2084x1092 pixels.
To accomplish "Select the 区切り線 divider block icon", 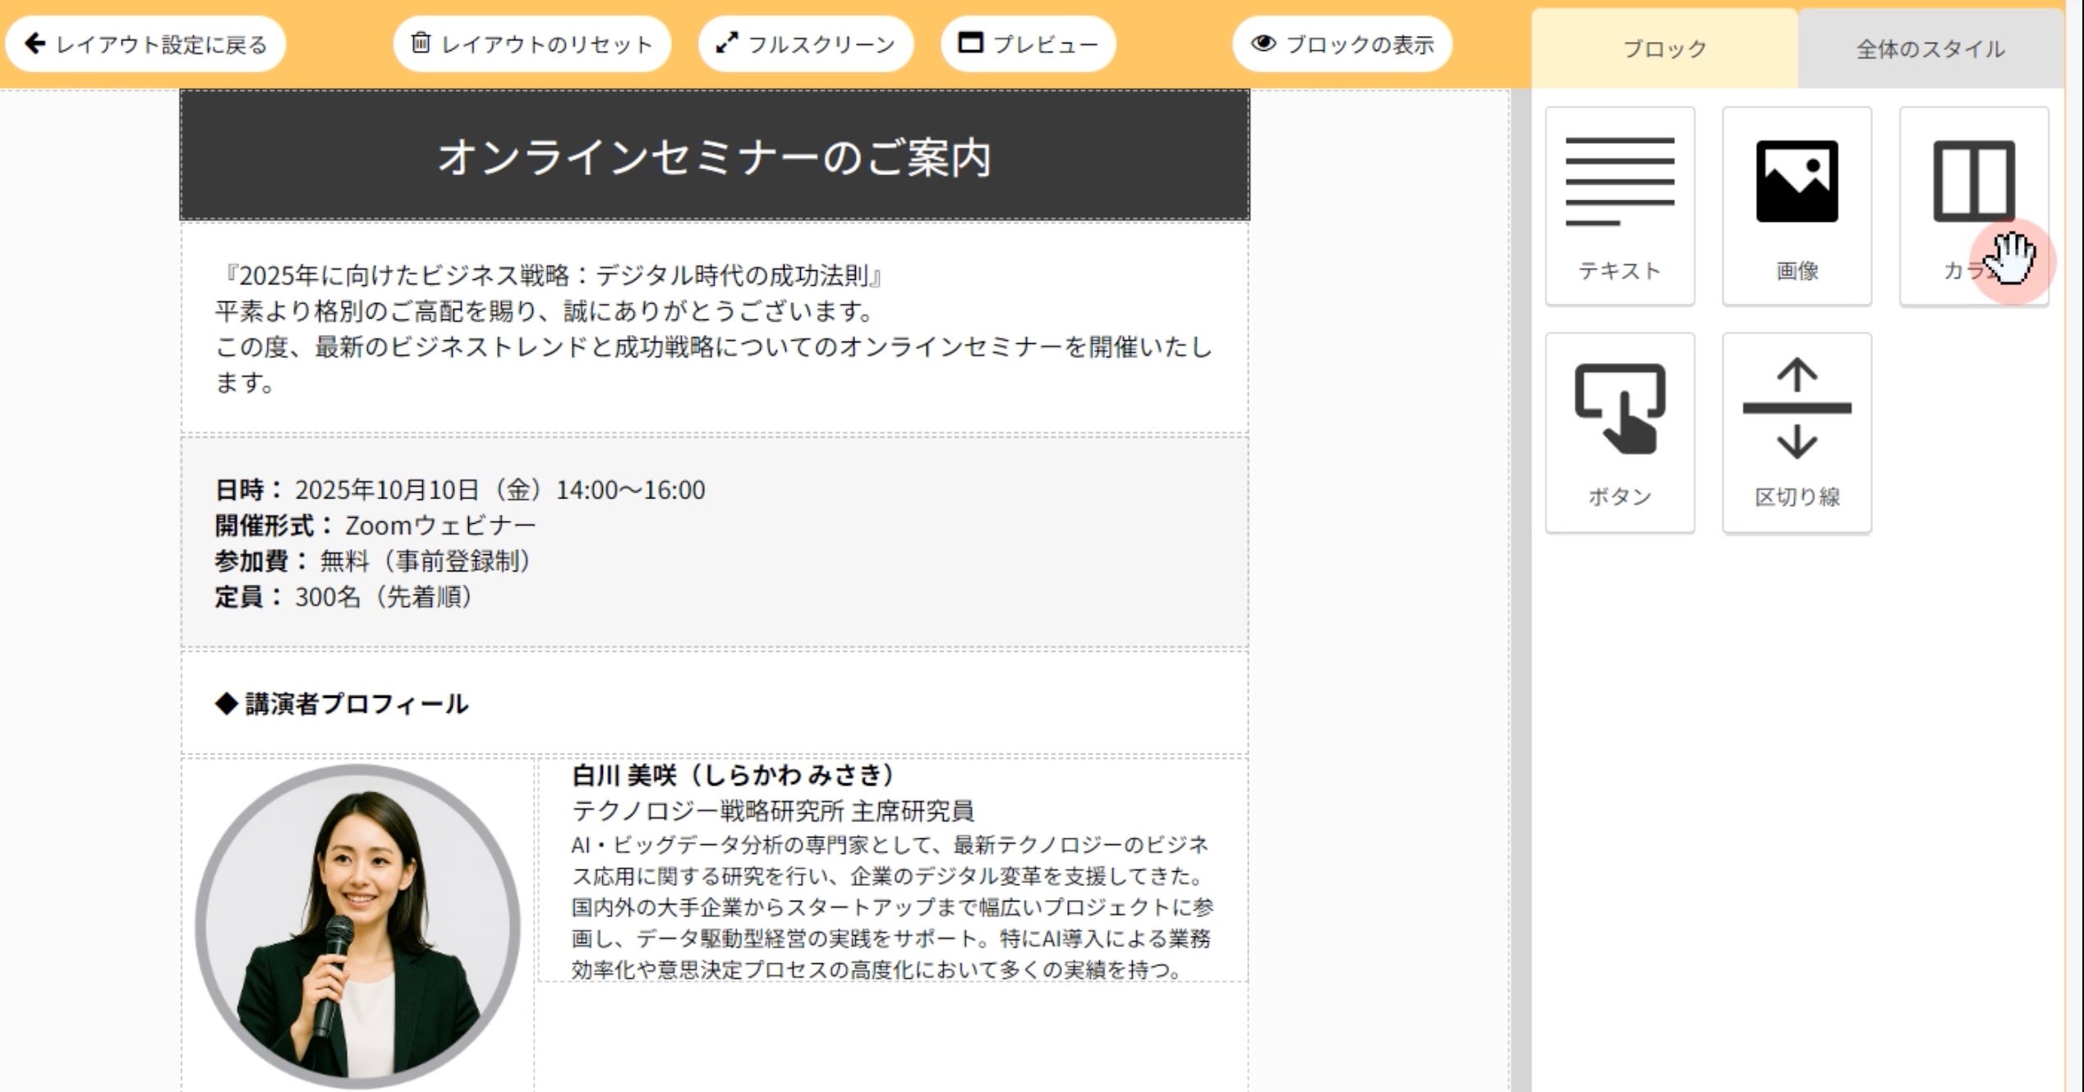I will click(1796, 409).
